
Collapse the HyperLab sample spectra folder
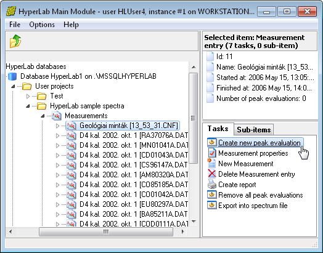coord(28,106)
